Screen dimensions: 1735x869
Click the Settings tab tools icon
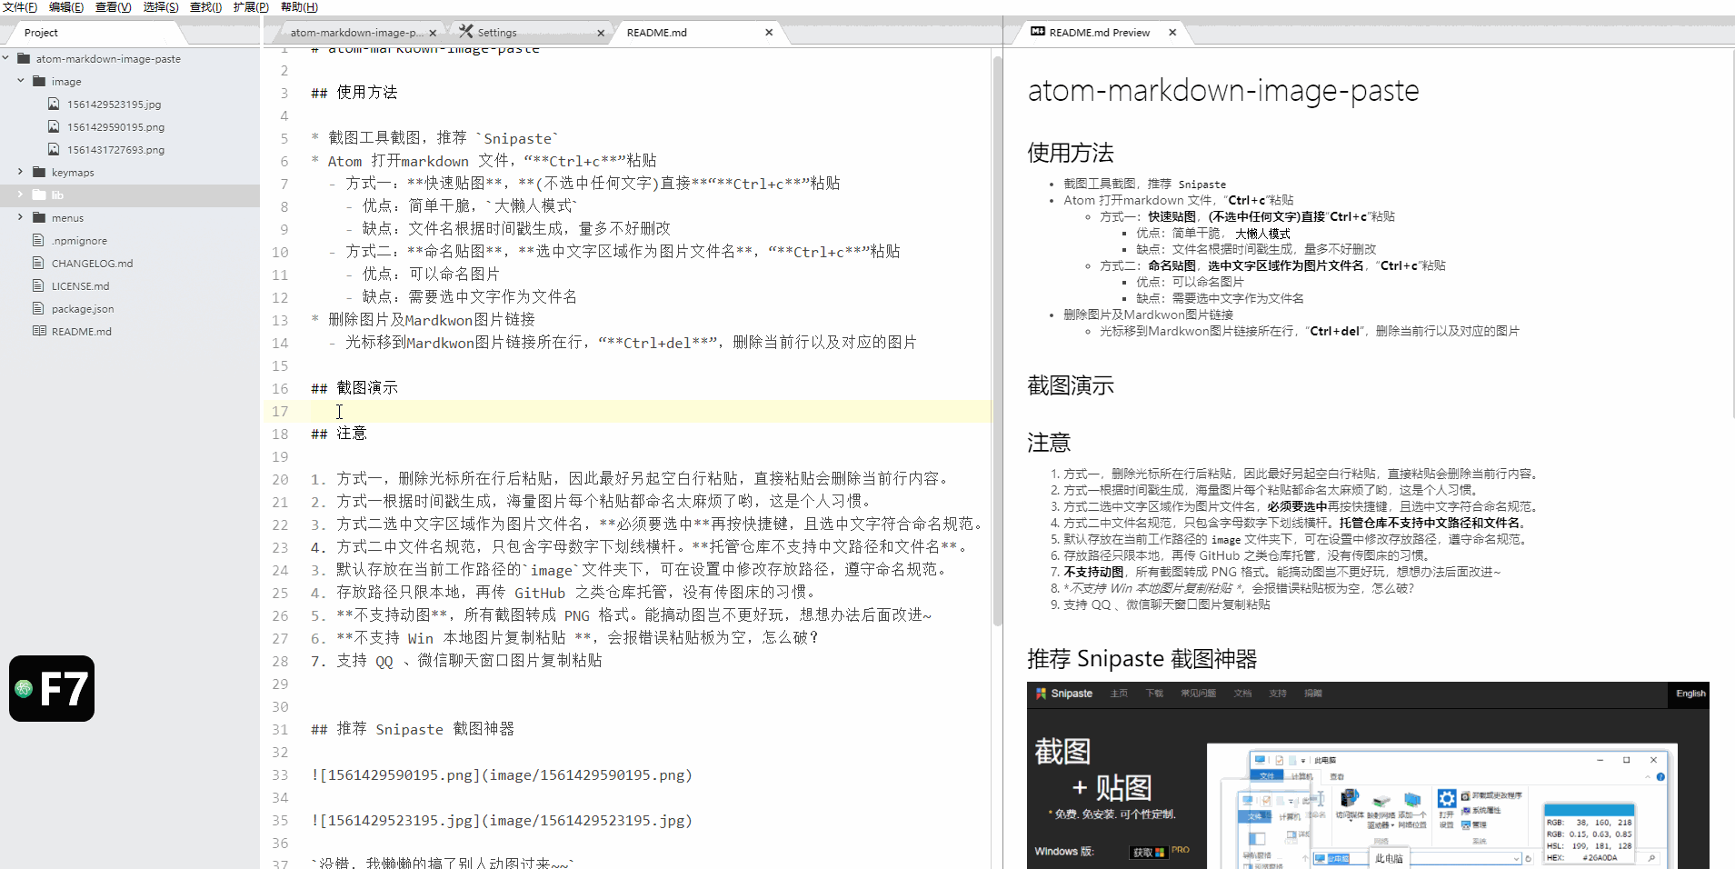[465, 32]
